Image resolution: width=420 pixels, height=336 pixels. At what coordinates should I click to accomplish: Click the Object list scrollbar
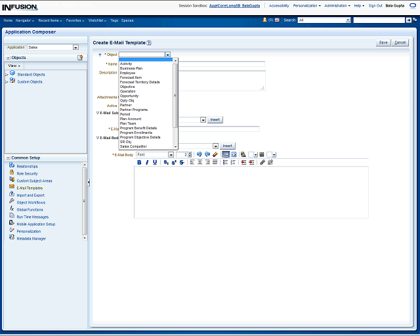[x=175, y=95]
